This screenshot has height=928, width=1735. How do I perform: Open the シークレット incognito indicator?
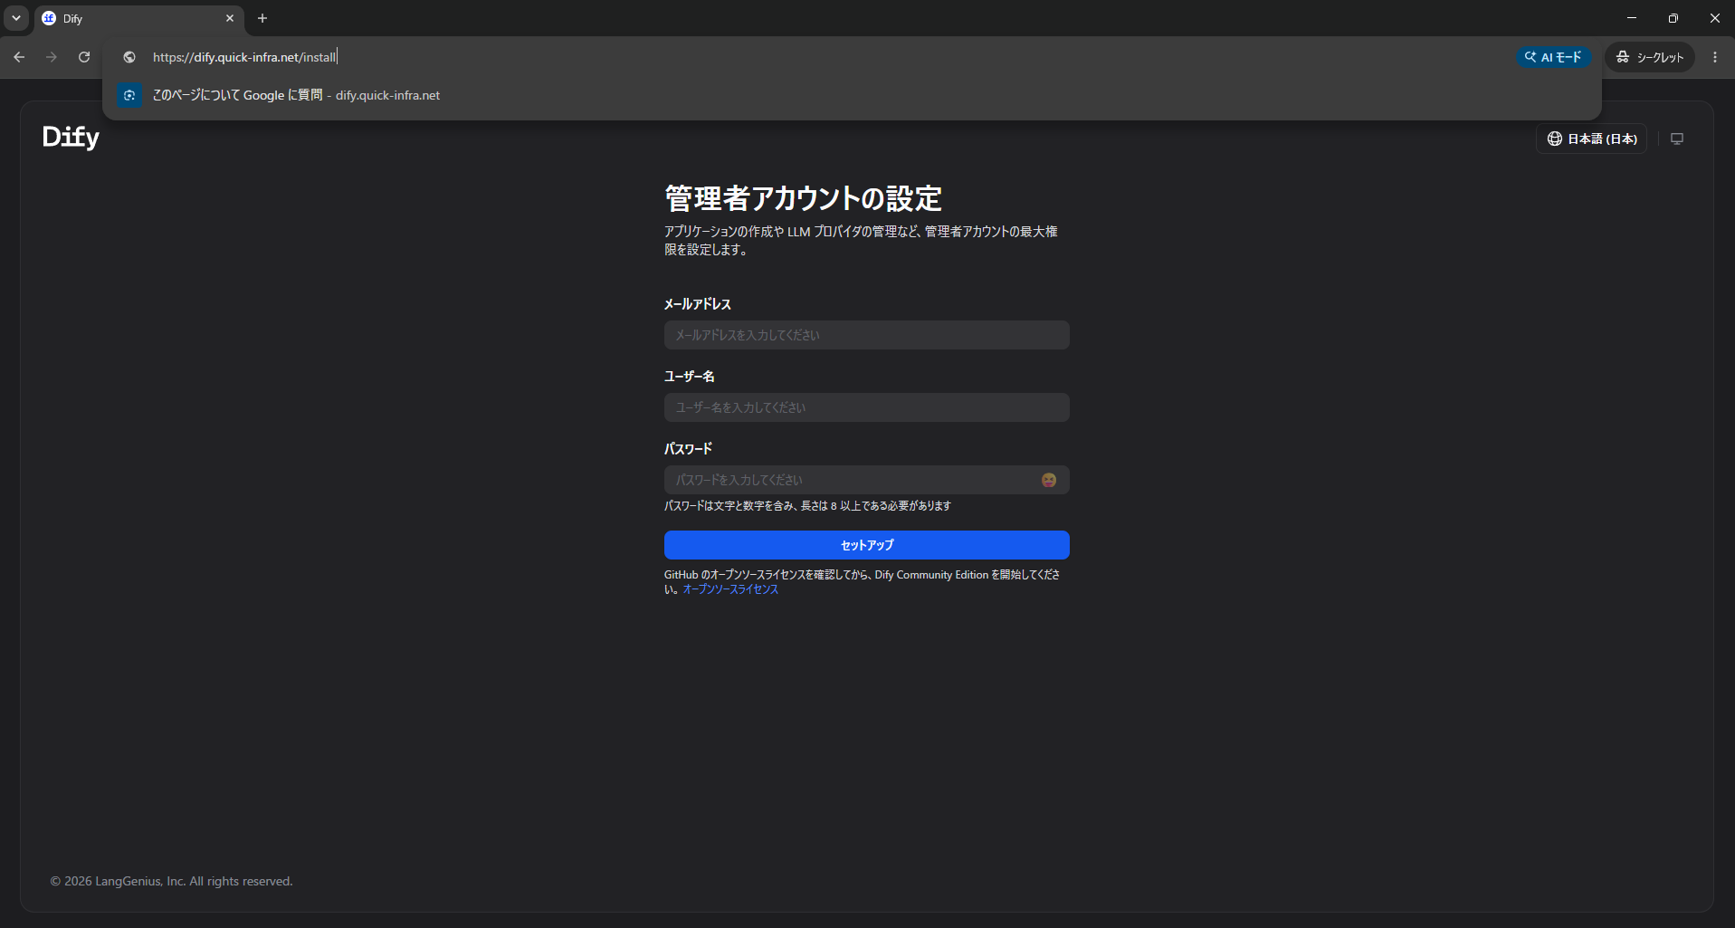(x=1650, y=57)
